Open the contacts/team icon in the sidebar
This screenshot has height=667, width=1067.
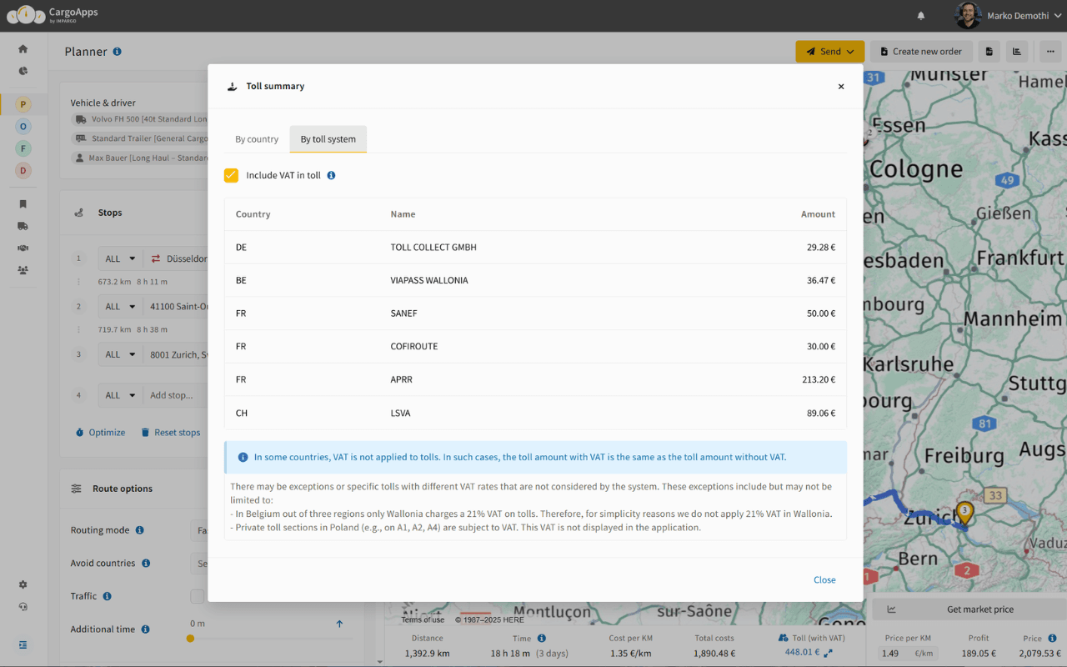click(x=23, y=270)
